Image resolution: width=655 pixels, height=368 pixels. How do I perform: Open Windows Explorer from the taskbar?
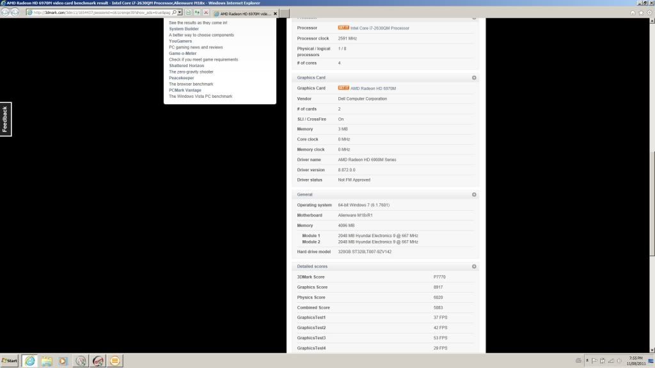point(46,361)
